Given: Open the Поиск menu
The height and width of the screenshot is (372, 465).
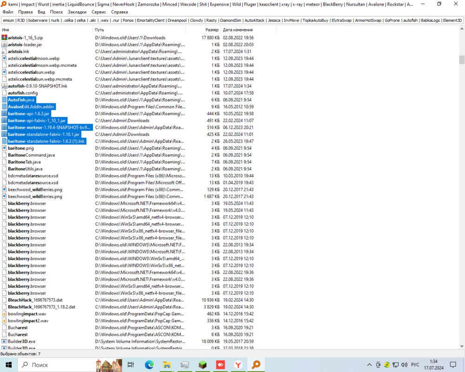Looking at the screenshot, I should tap(56, 12).
